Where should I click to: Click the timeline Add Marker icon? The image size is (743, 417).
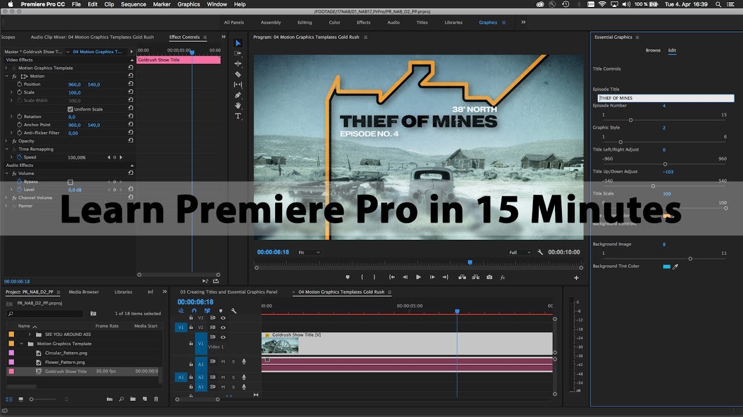pyautogui.click(x=220, y=311)
